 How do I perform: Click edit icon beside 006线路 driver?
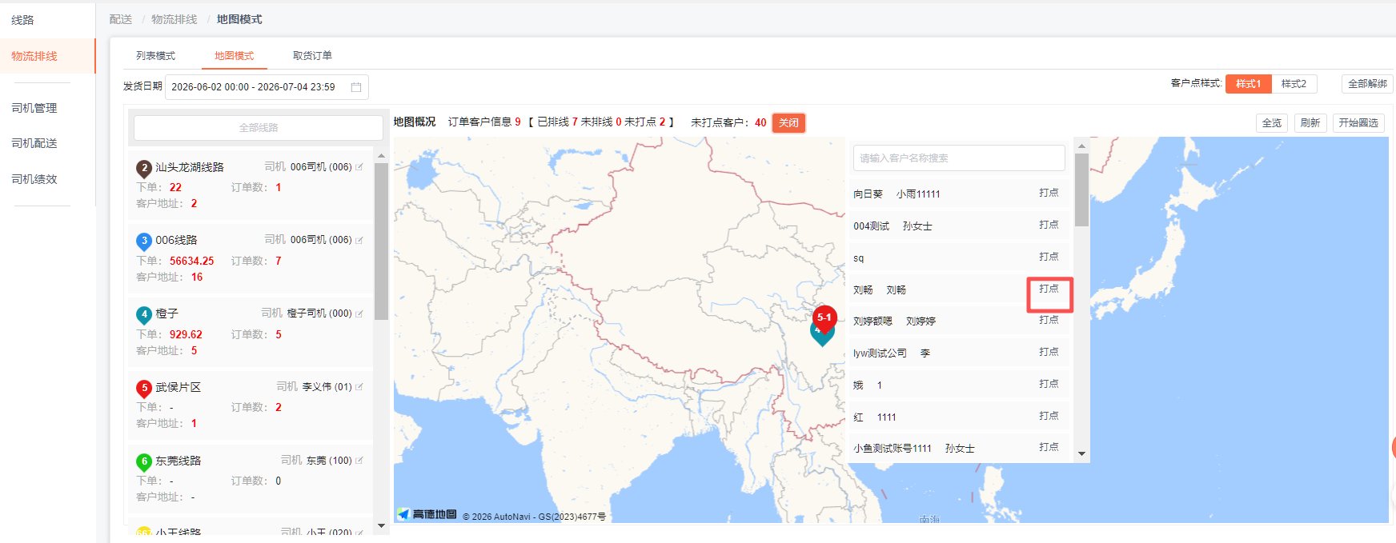tap(359, 240)
